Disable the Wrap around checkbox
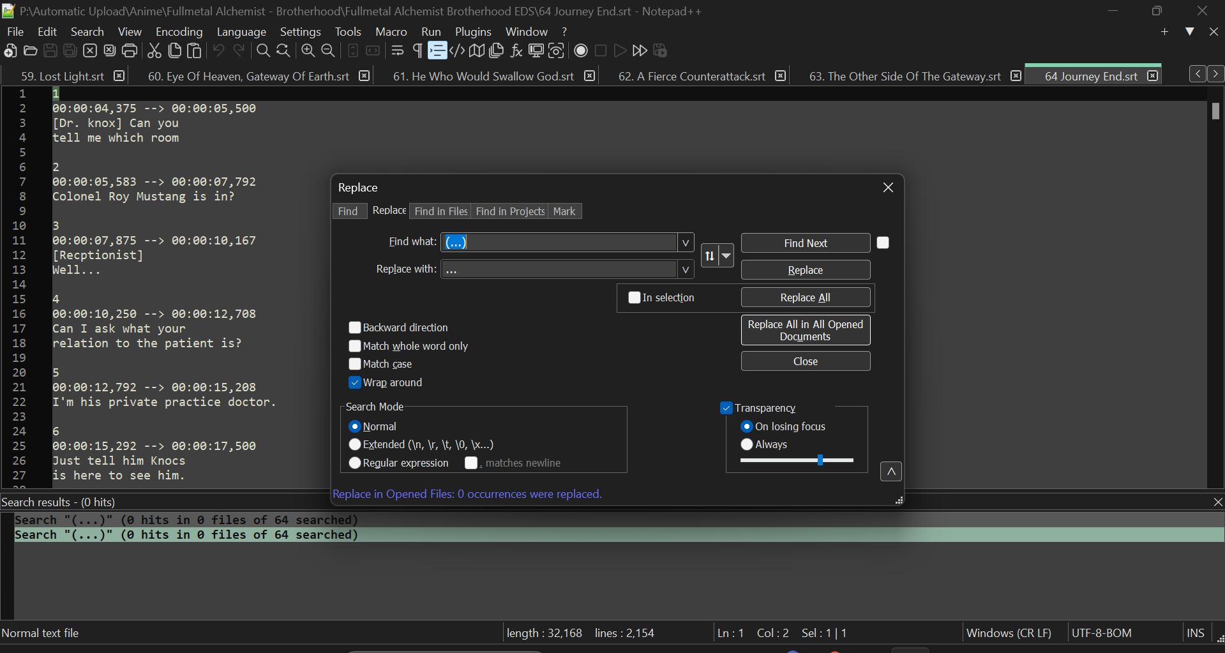1225x653 pixels. click(355, 382)
